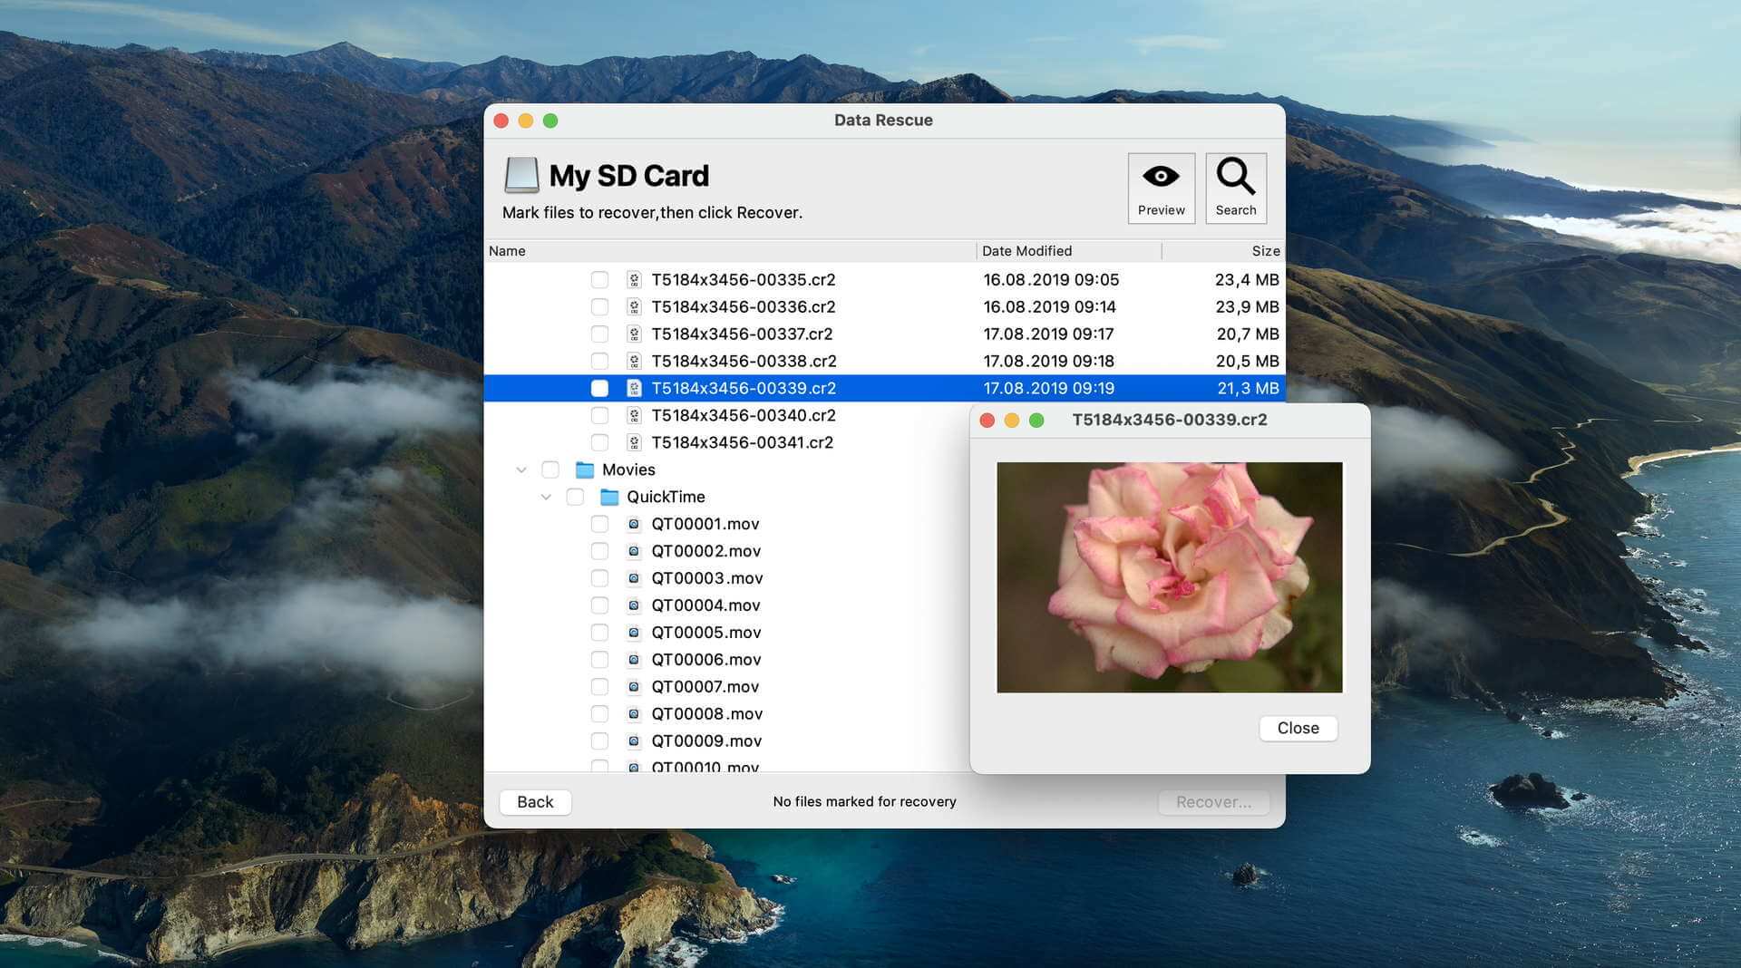This screenshot has height=968, width=1741.
Task: Close the image preview with Close button
Action: coord(1298,728)
